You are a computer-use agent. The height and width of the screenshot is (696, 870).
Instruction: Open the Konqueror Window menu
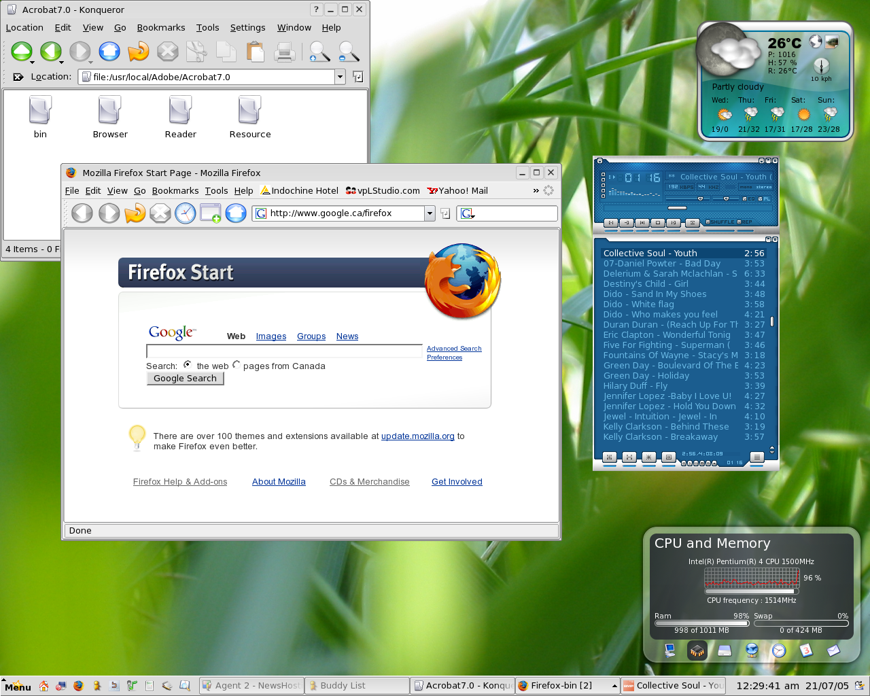coord(294,28)
